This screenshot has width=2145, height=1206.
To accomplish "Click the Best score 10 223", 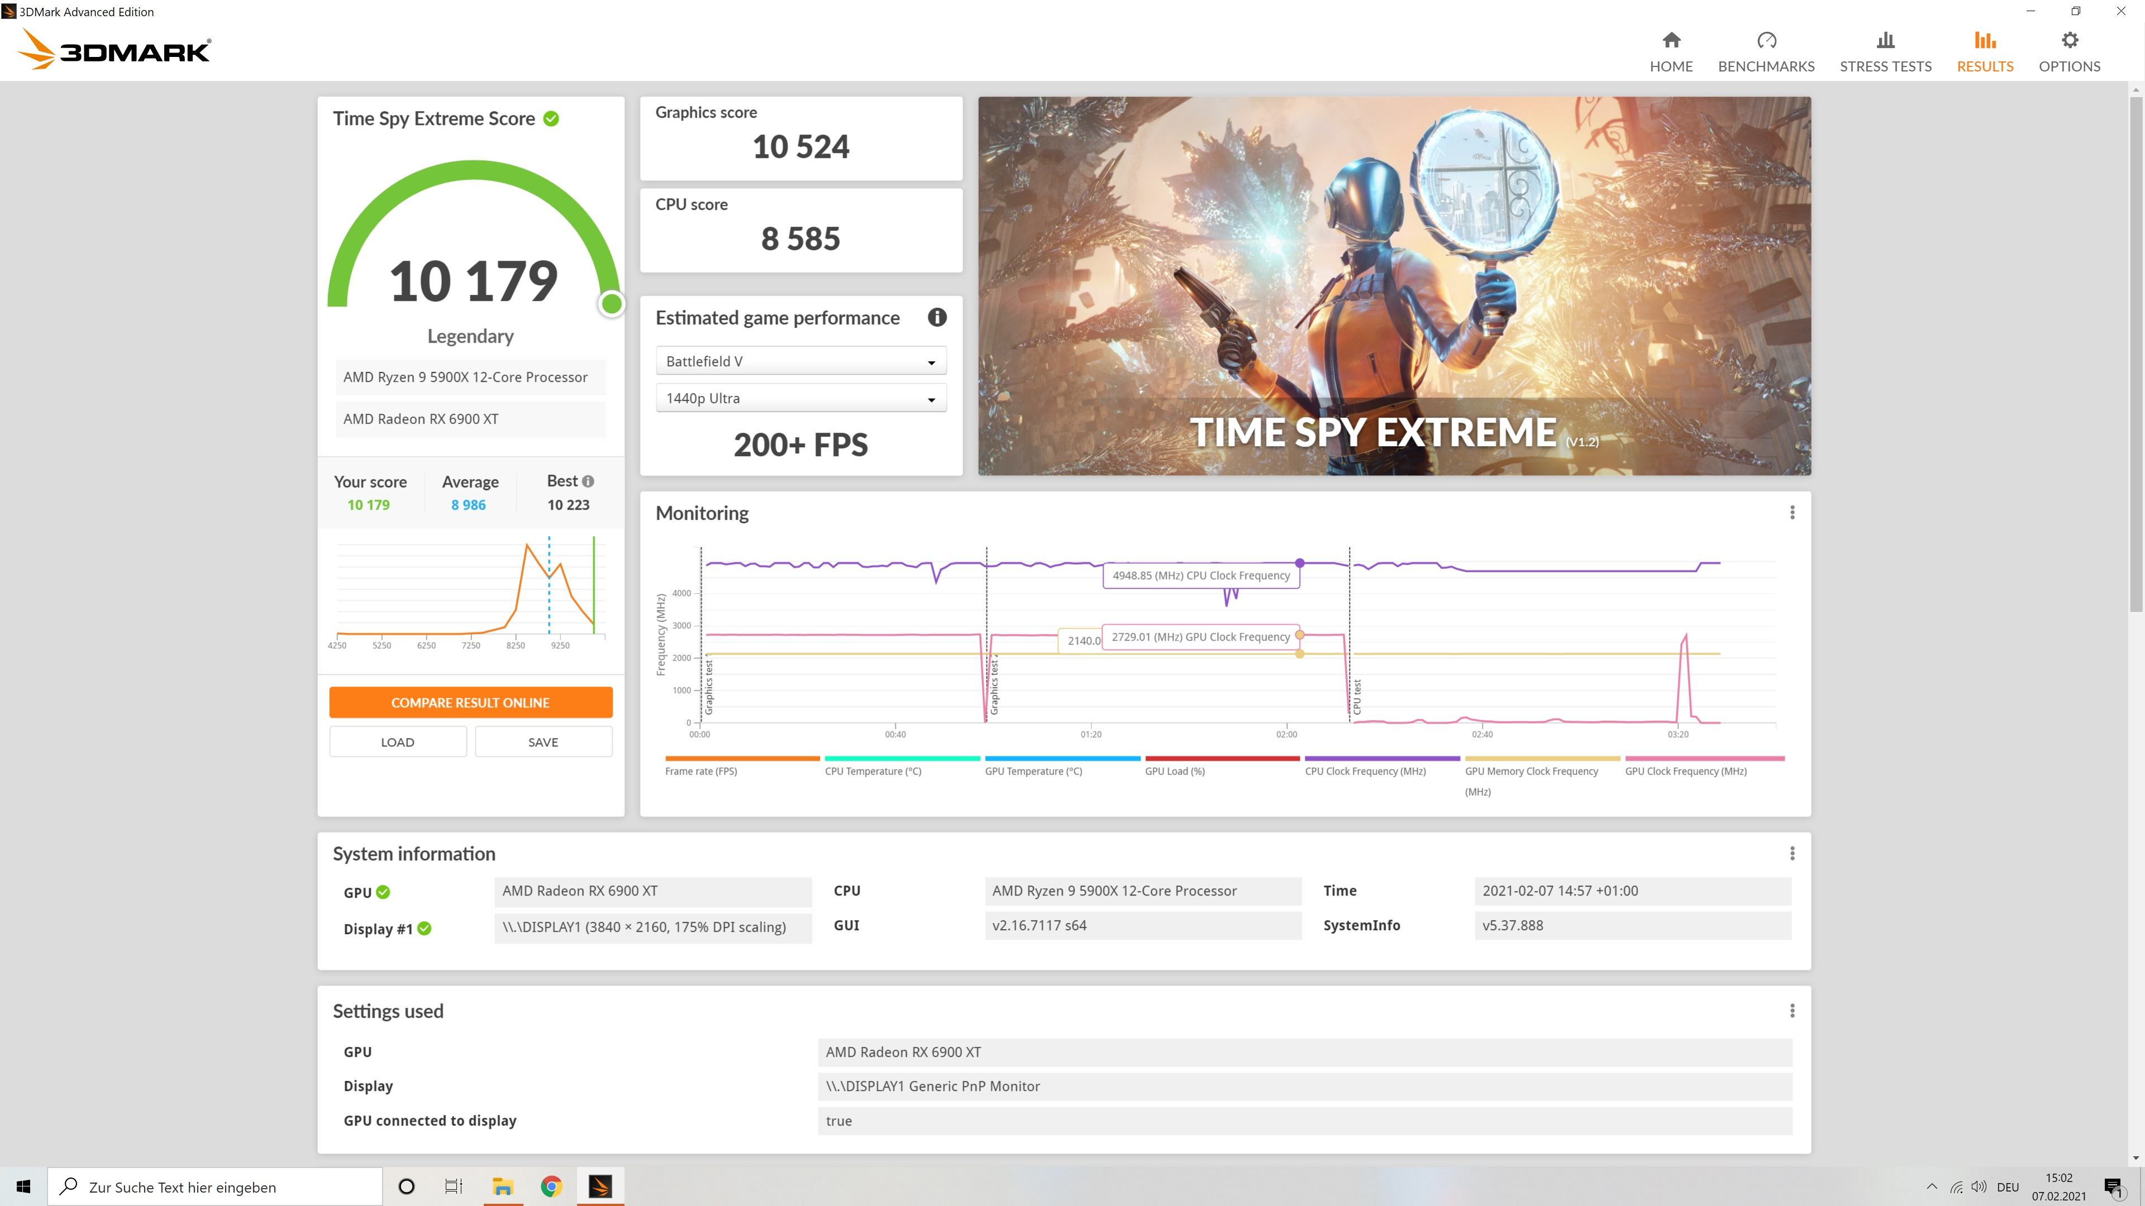I will tap(569, 505).
